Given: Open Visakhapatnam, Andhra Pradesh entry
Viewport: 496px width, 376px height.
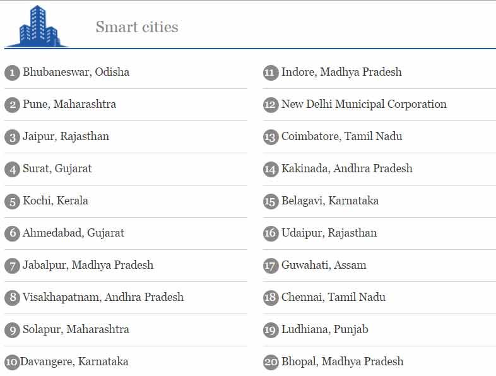Looking at the screenshot, I should [103, 297].
